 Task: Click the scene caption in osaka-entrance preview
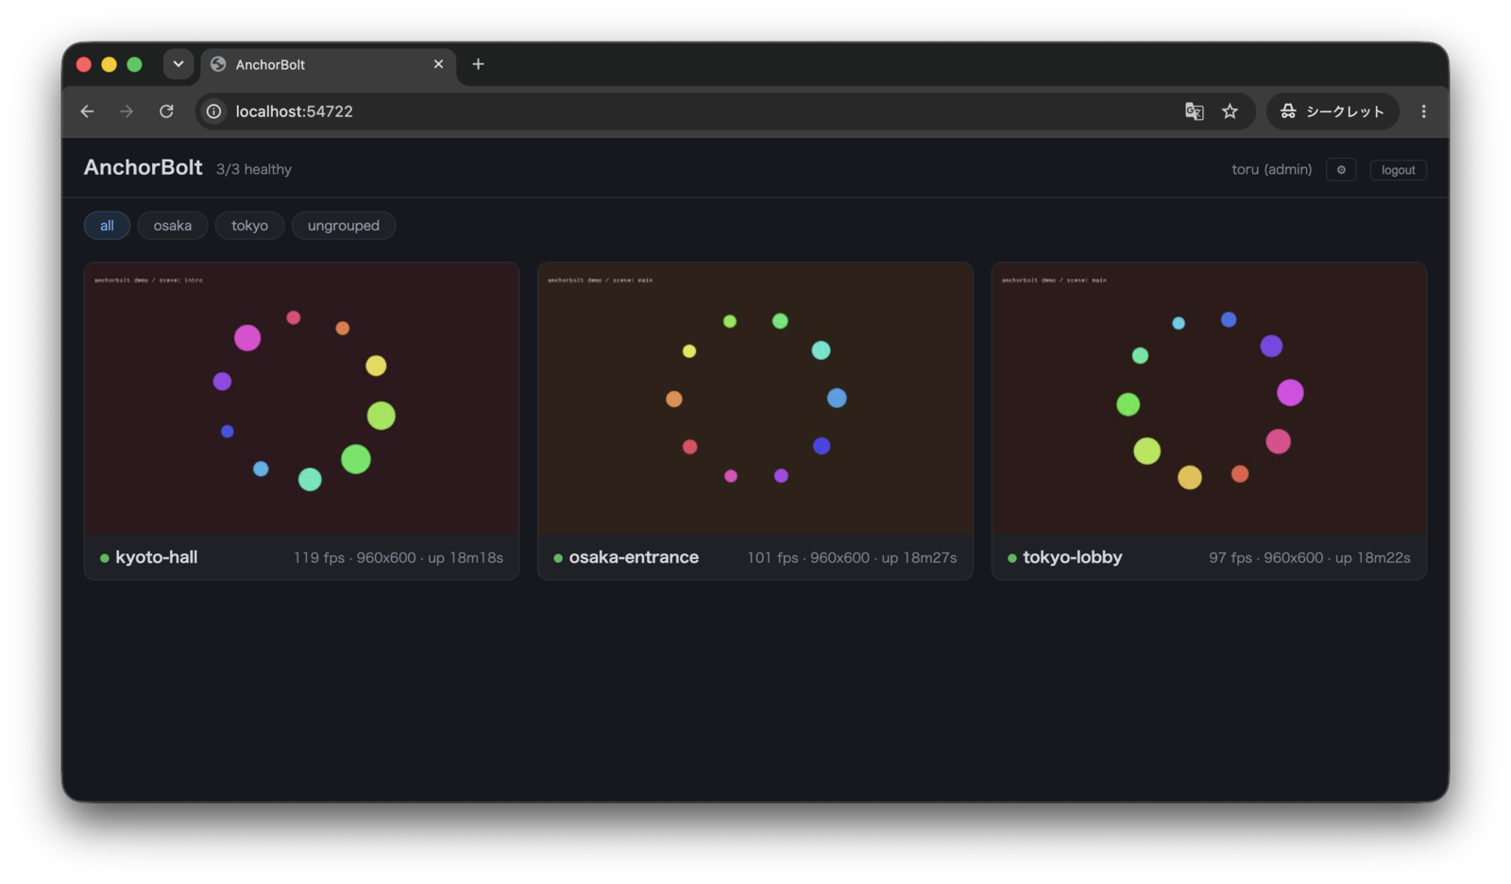pyautogui.click(x=600, y=280)
